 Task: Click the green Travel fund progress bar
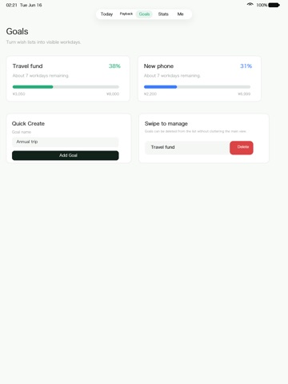66,86
